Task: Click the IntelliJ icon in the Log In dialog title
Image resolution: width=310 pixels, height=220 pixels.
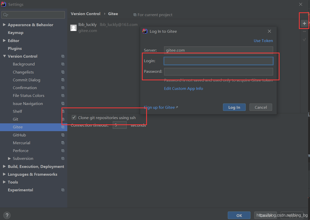Action: point(145,31)
